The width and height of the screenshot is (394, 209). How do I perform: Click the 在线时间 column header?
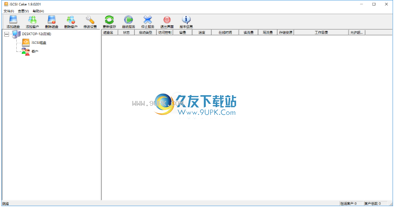pos(225,32)
